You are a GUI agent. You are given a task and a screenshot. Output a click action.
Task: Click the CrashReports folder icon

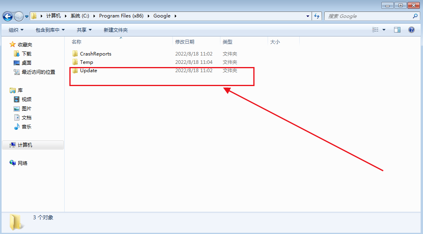[x=75, y=54]
